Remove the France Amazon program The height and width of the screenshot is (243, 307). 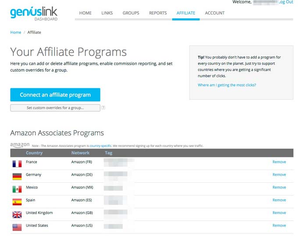(279, 162)
